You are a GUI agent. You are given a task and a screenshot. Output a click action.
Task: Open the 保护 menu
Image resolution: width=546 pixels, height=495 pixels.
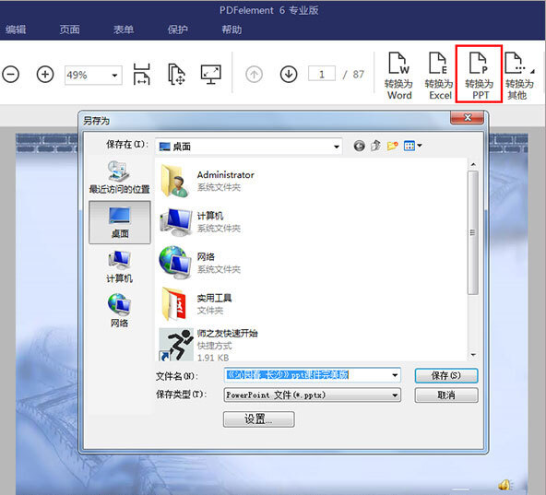(178, 29)
